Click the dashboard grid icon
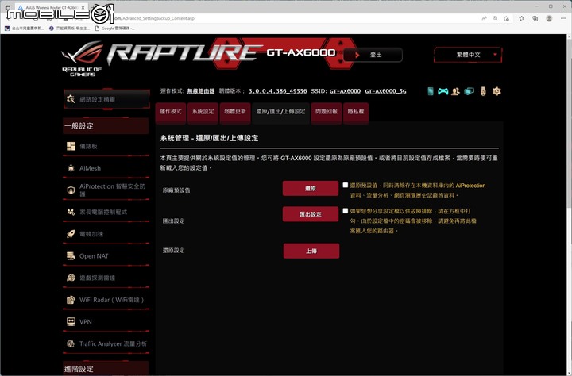Image resolution: width=572 pixels, height=376 pixels. [x=71, y=146]
